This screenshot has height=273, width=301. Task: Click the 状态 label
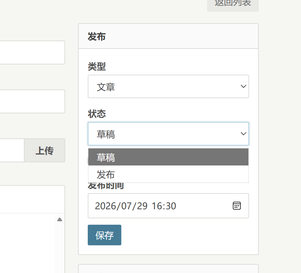tap(97, 114)
